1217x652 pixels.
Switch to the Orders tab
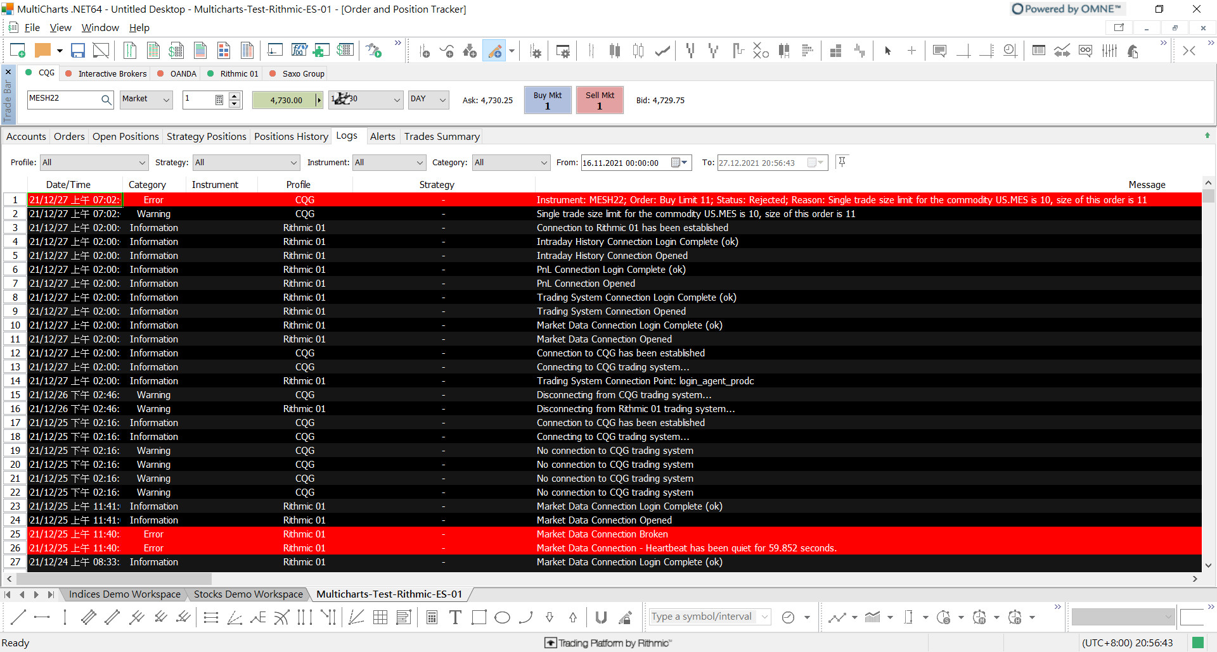pyautogui.click(x=69, y=137)
